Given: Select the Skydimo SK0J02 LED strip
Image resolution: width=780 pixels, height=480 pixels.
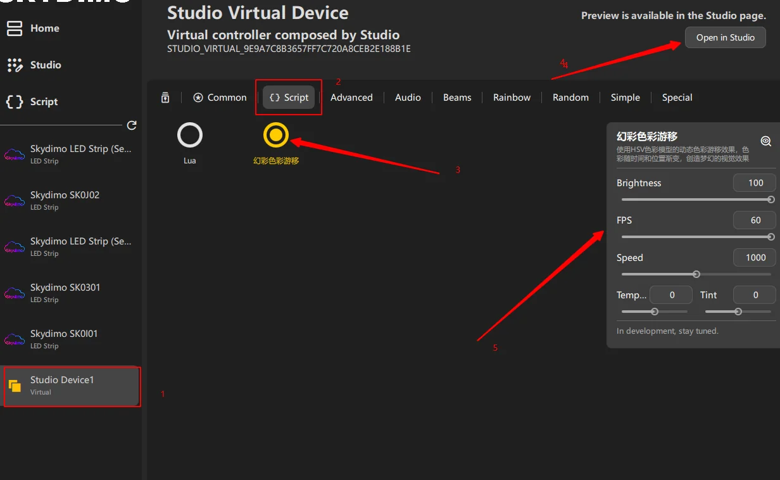Looking at the screenshot, I should [x=70, y=201].
